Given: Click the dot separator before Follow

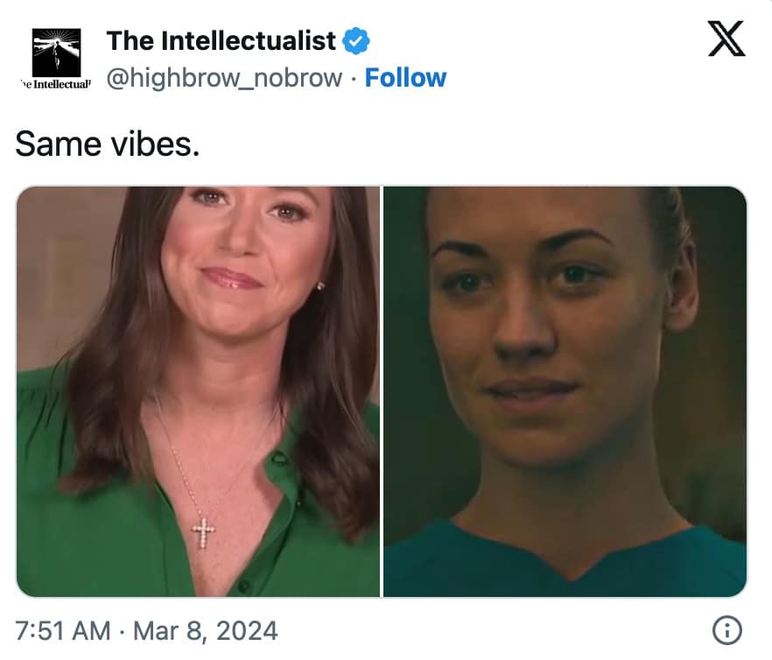Looking at the screenshot, I should (353, 79).
